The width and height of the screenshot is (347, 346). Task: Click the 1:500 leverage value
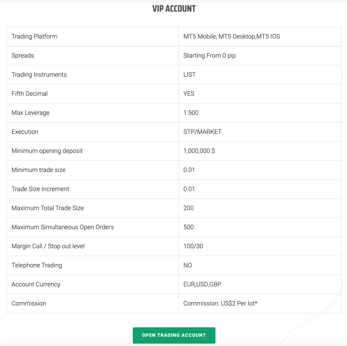pyautogui.click(x=191, y=113)
